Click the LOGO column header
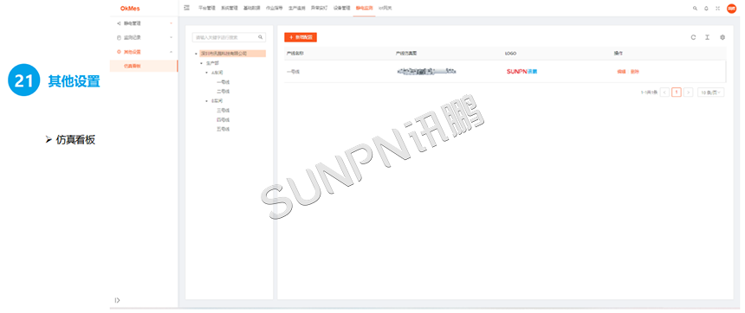 pos(510,54)
